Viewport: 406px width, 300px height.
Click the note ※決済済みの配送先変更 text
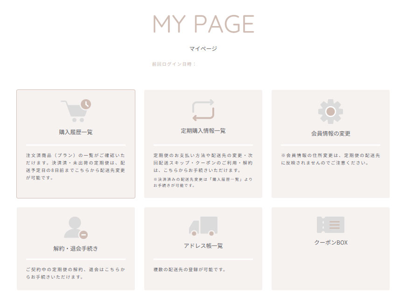(203, 182)
